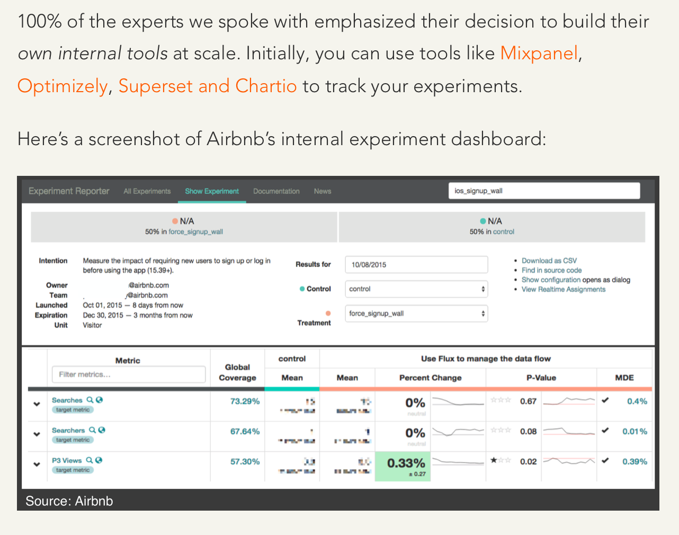This screenshot has height=535, width=679.
Task: Click the star rating in P3 Views row
Action: [501, 460]
